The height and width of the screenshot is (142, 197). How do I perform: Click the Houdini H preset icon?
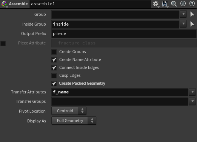click(165, 4)
